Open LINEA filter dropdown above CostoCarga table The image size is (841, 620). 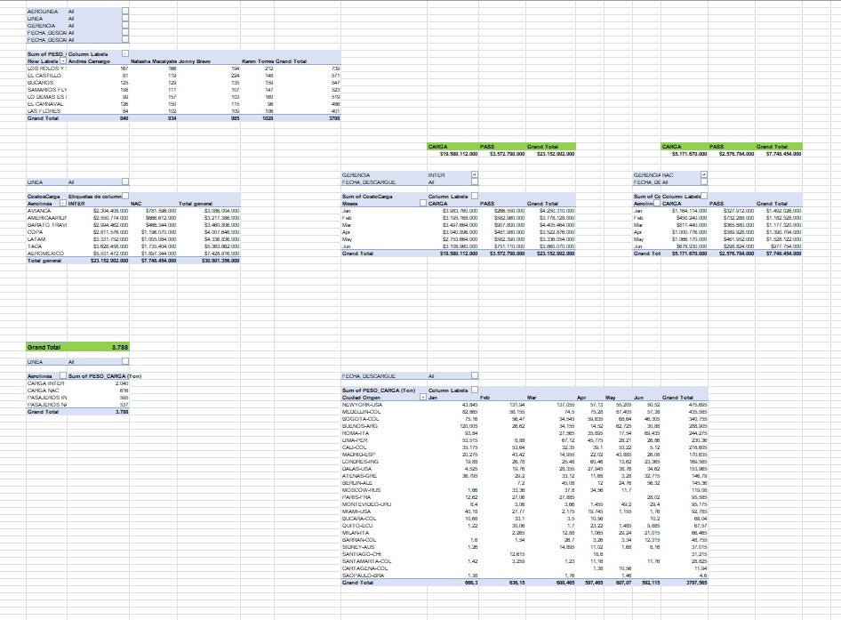125,182
